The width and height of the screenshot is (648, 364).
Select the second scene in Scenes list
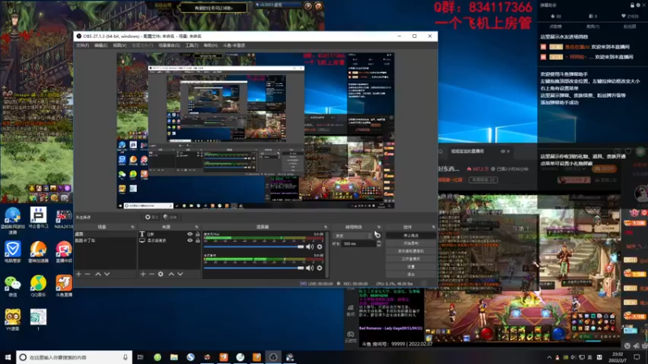105,240
